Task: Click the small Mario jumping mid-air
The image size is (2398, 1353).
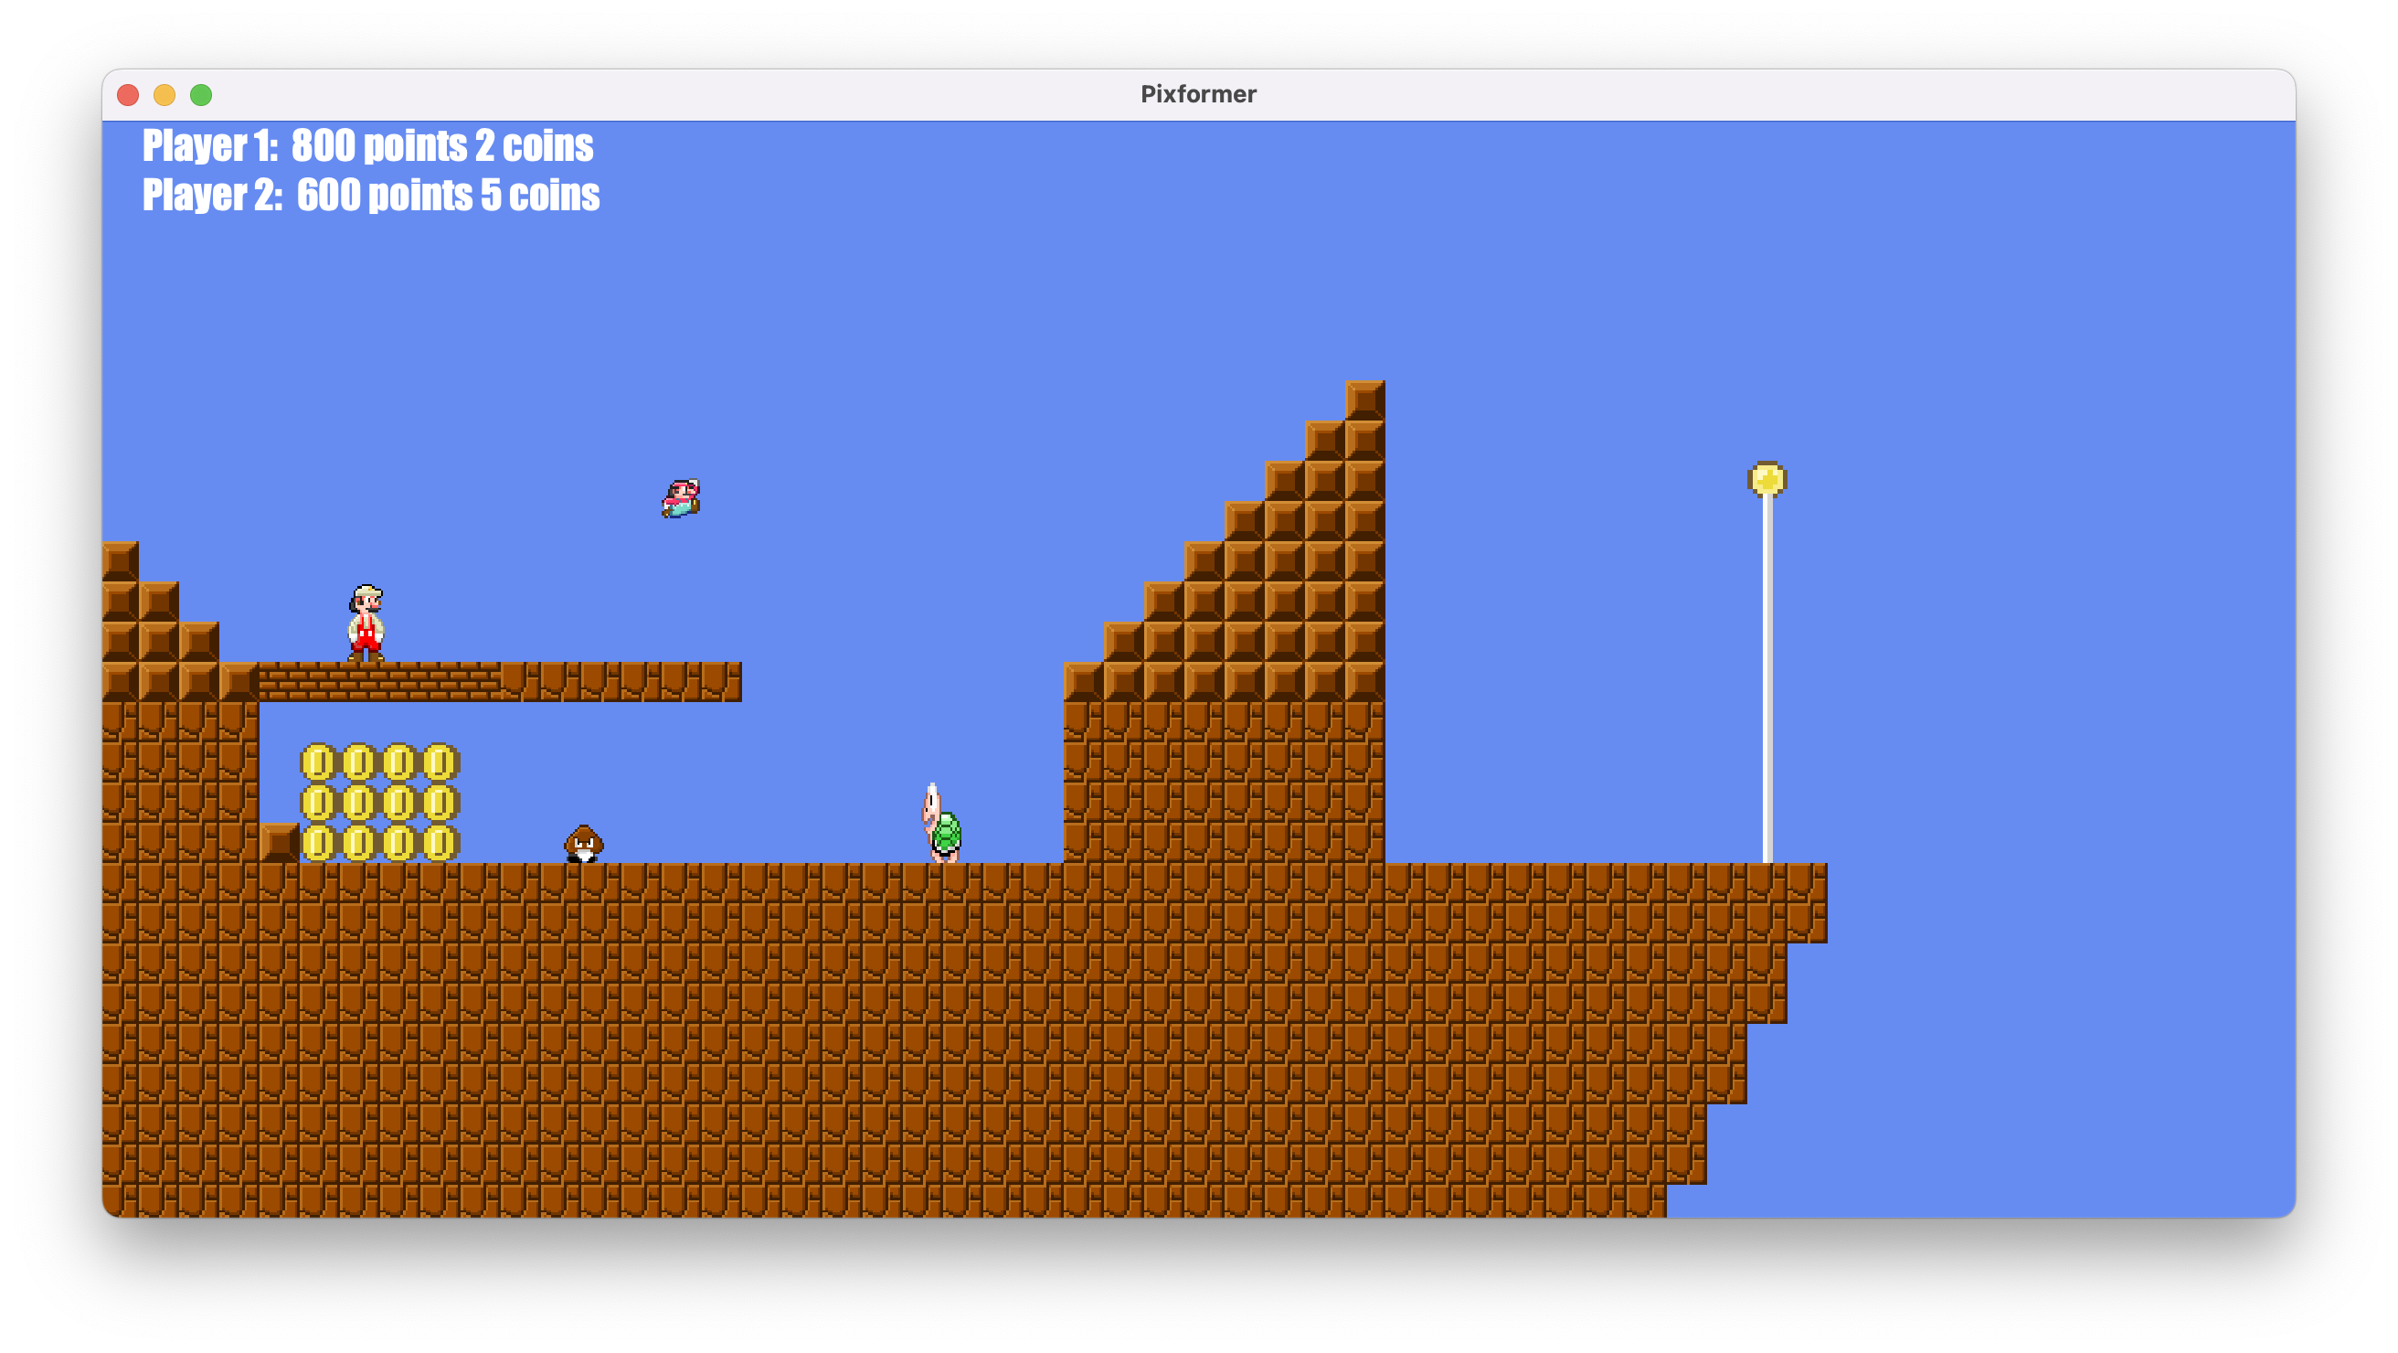Action: point(682,498)
